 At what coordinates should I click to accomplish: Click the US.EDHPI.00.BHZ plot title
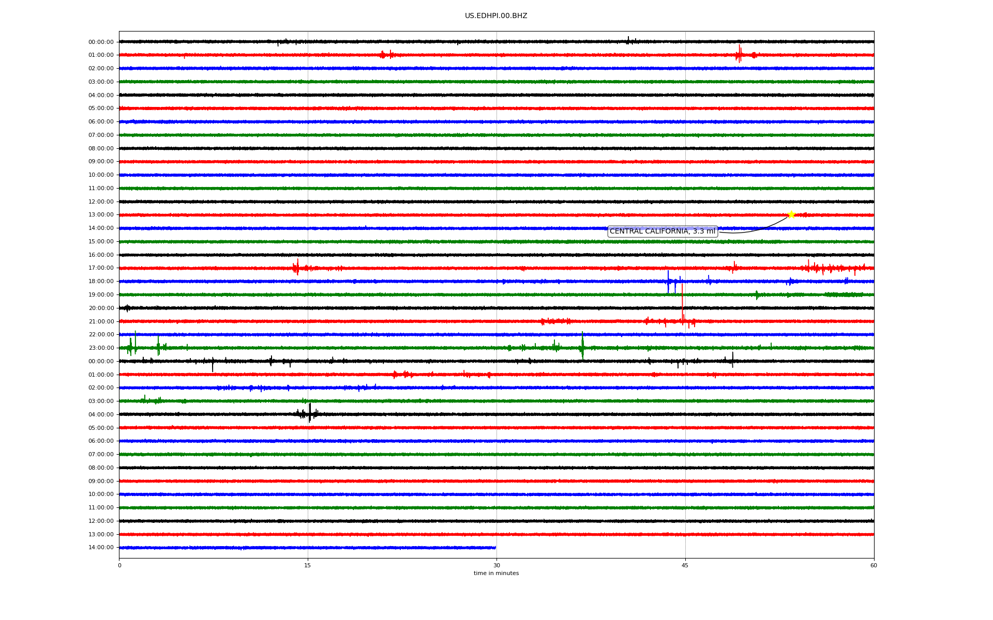click(x=496, y=16)
